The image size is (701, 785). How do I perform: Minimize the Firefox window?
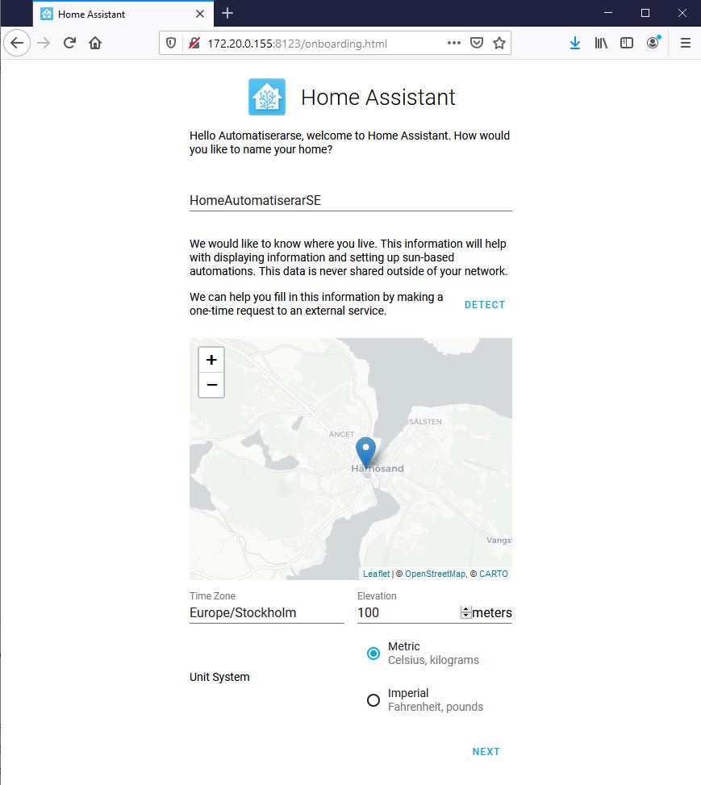tap(608, 13)
